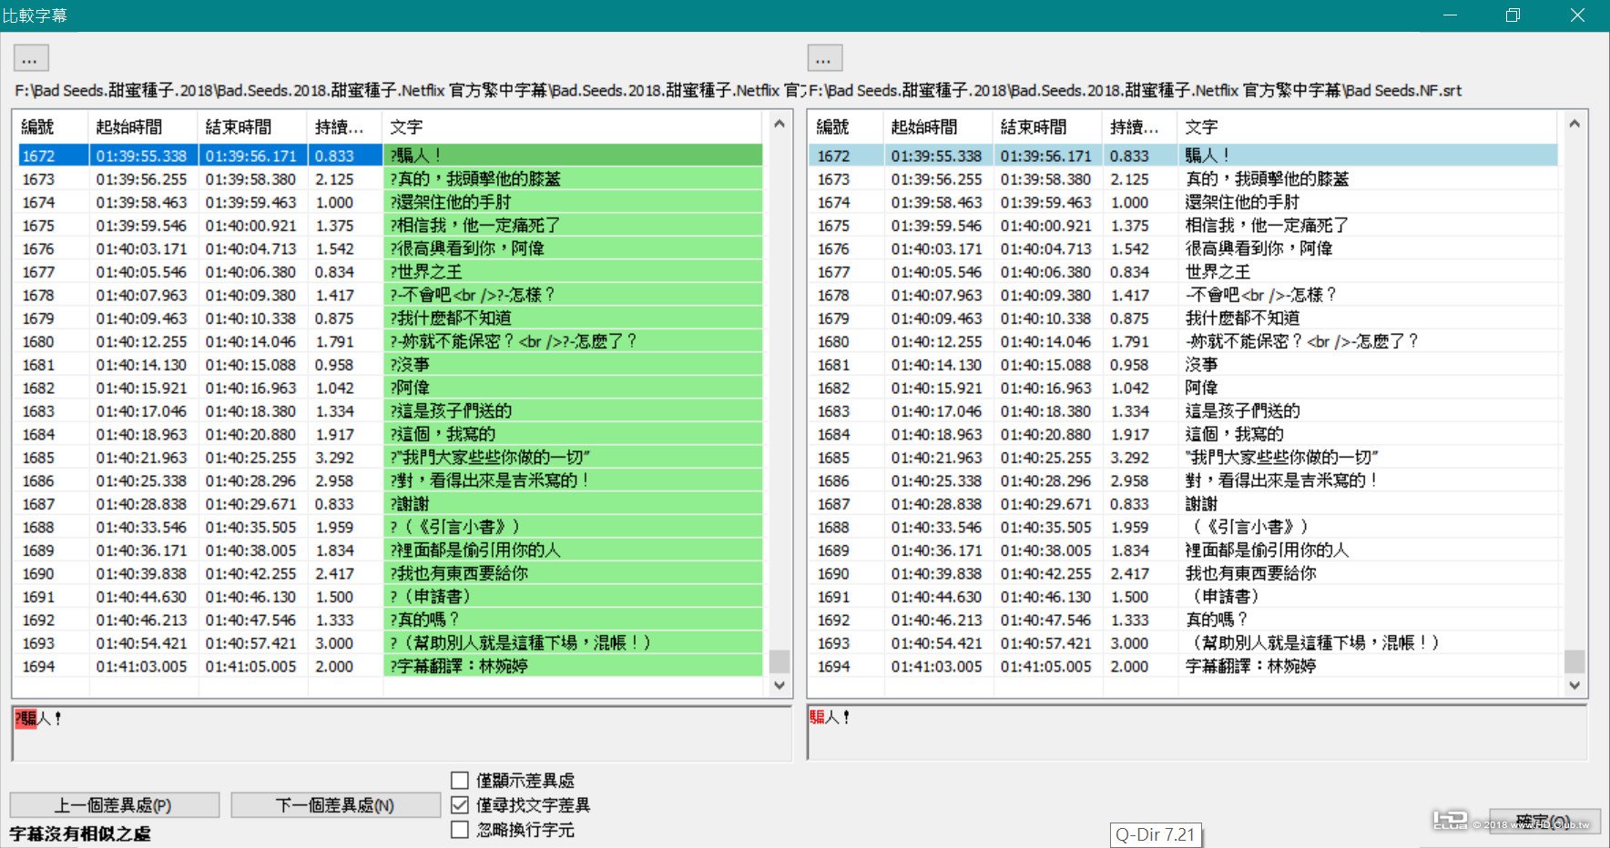Viewport: 1610px width, 848px height.
Task: Select the highlighted row "騙人！" in the second list
Action: pos(1184,156)
